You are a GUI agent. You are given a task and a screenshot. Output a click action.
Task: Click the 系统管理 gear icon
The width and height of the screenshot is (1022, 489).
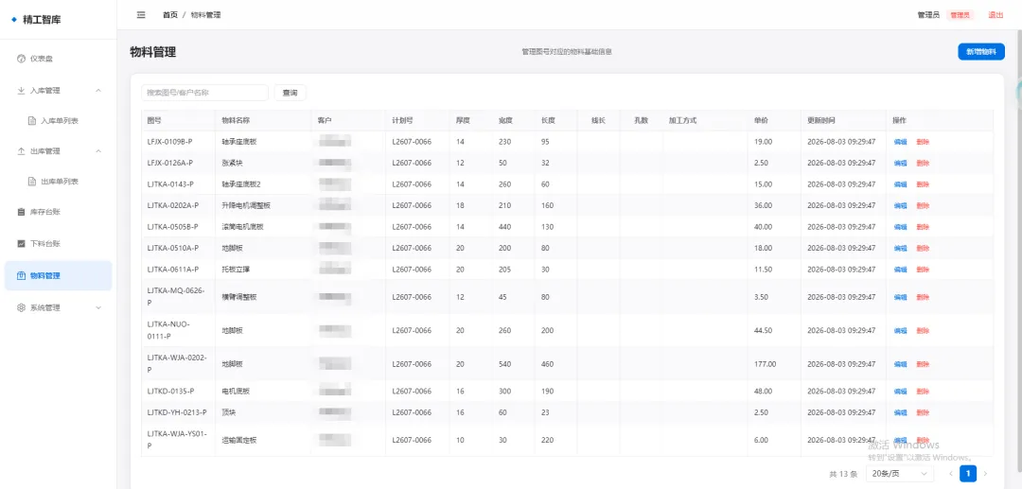point(21,307)
